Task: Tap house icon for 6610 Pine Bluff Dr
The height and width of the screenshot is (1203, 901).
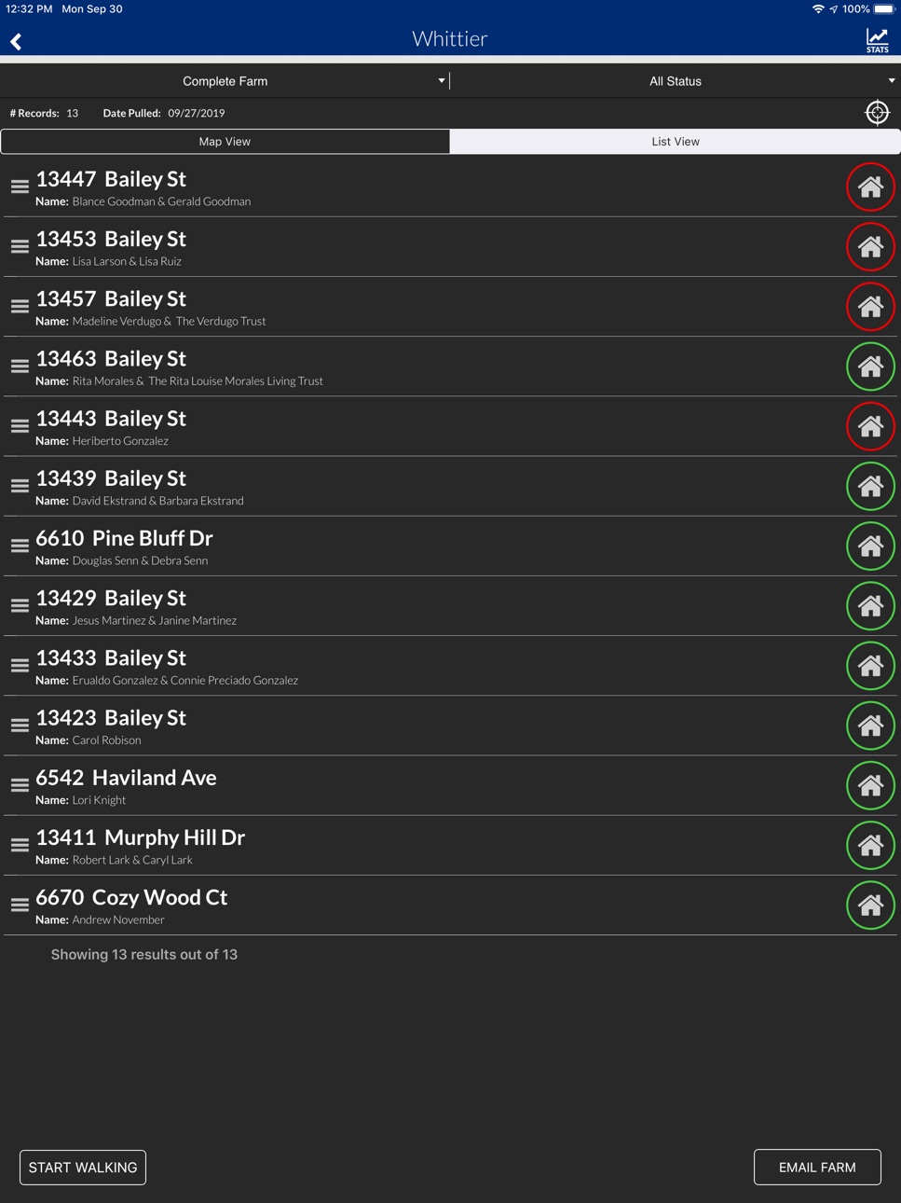Action: point(870,546)
